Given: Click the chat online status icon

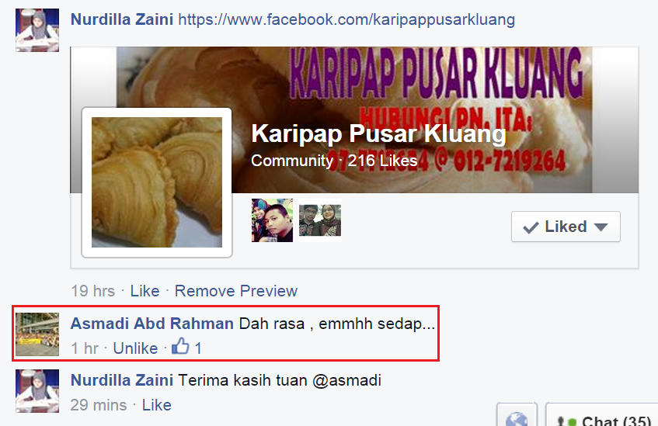Looking at the screenshot, I should (566, 421).
